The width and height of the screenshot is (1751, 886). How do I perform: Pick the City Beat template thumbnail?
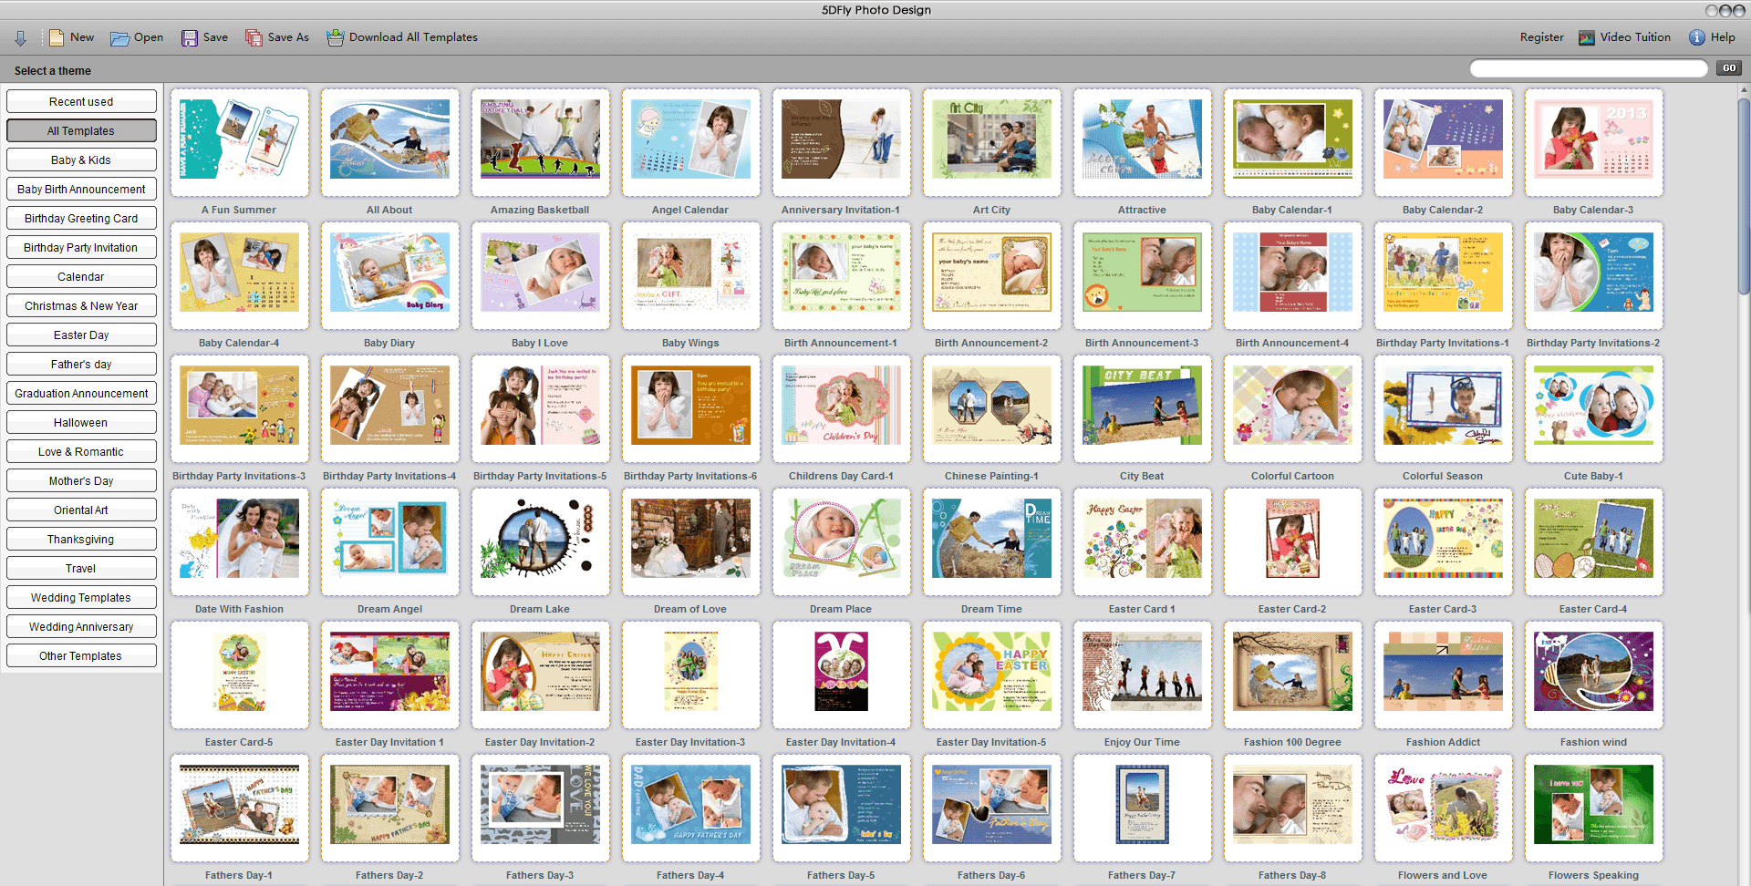pos(1142,406)
